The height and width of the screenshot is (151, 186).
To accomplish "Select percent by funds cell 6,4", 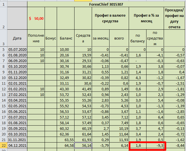I will click(x=155, y=117).
